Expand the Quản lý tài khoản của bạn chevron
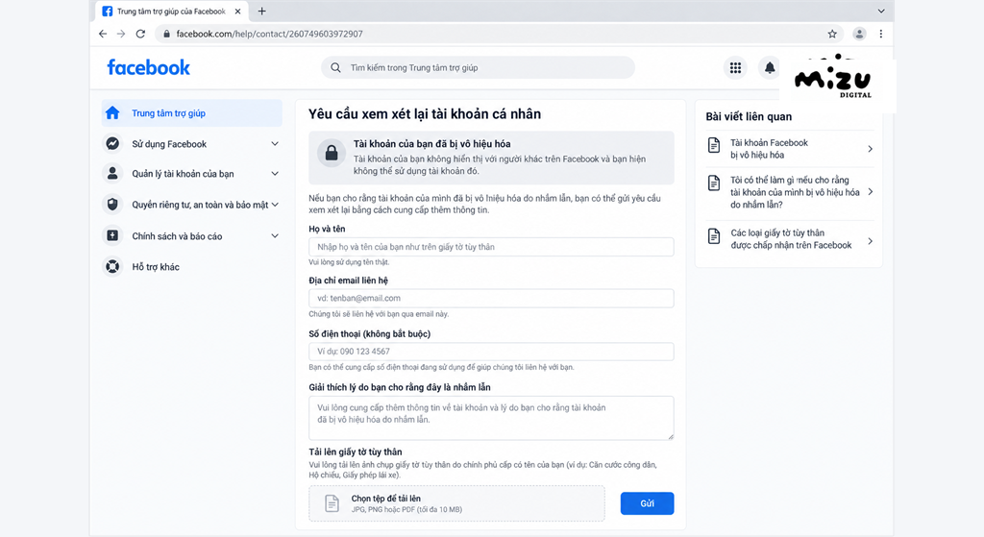Viewport: 984px width, 537px height. click(x=275, y=174)
